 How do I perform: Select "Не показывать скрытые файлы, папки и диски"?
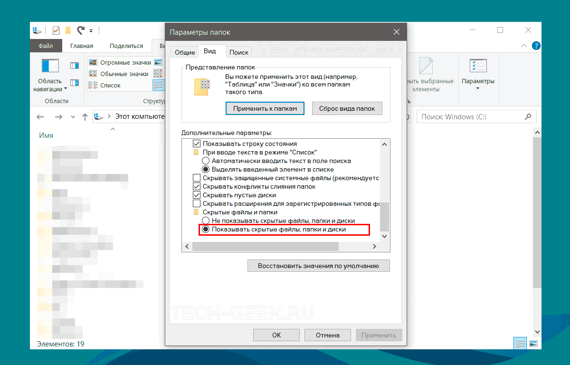coord(205,221)
